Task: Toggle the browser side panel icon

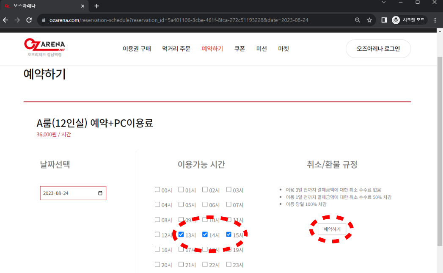Action: tap(384, 20)
